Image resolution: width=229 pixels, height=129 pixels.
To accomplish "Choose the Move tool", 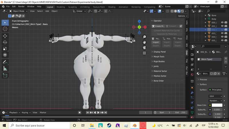I will click(5, 36).
